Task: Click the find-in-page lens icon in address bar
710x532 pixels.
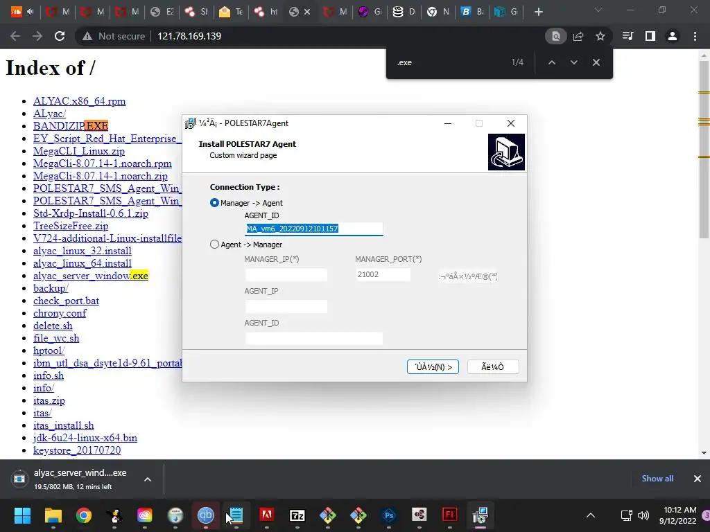Action: tap(555, 36)
